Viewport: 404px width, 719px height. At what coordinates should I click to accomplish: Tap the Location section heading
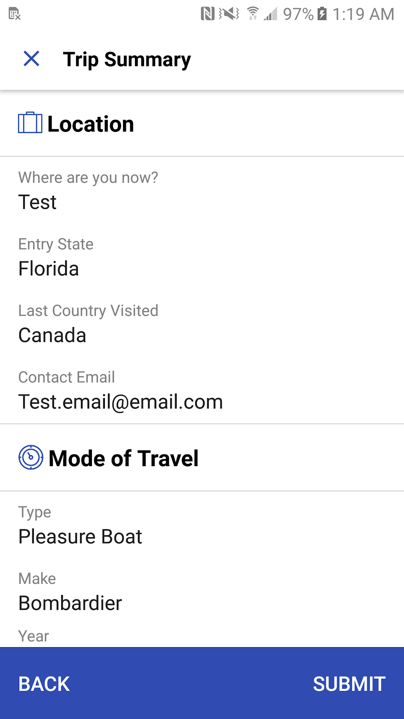click(x=91, y=124)
